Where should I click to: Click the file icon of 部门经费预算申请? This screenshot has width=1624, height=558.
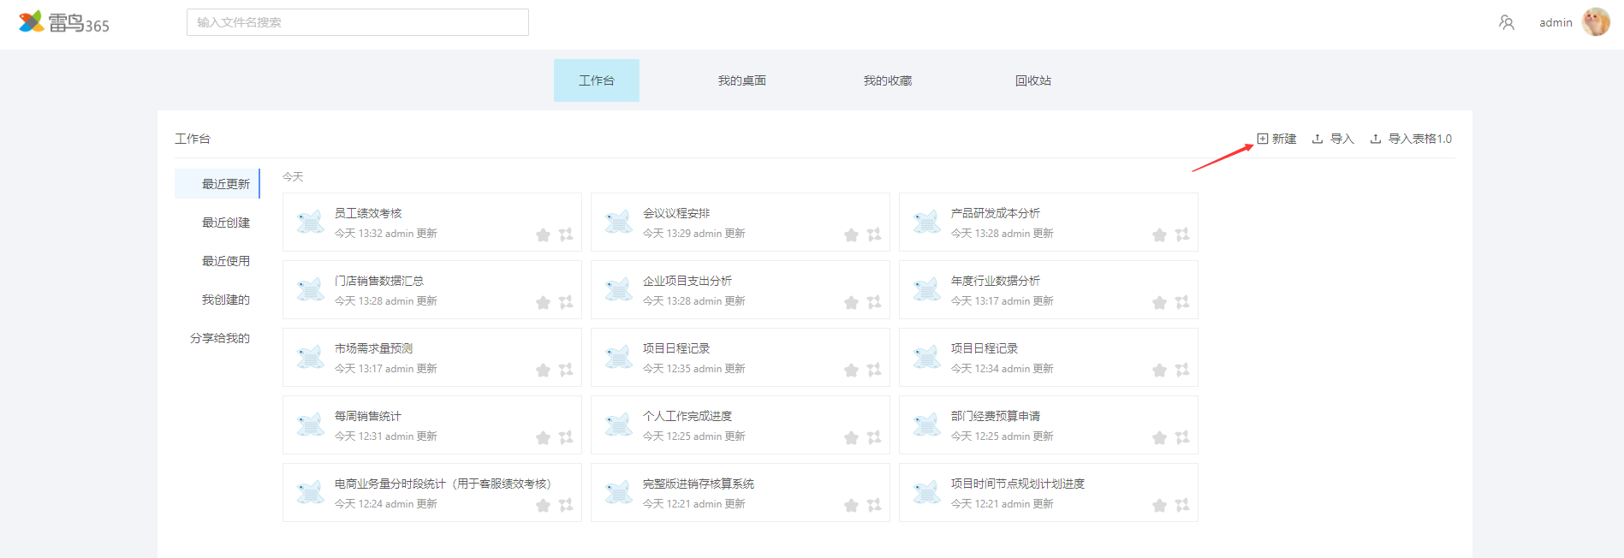(x=926, y=424)
